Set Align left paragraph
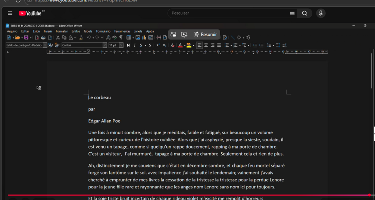 point(200,45)
